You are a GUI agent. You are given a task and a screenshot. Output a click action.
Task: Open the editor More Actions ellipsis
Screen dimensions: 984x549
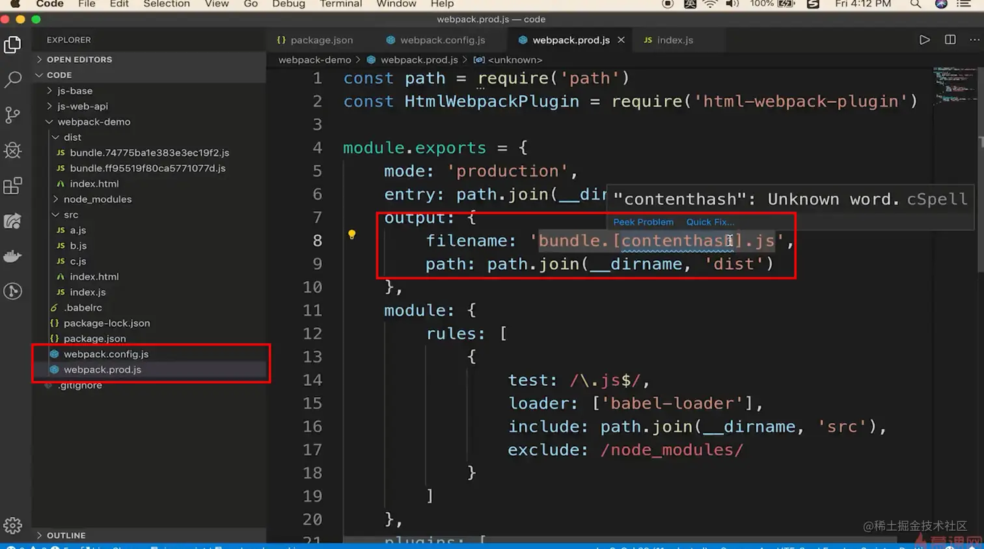974,40
